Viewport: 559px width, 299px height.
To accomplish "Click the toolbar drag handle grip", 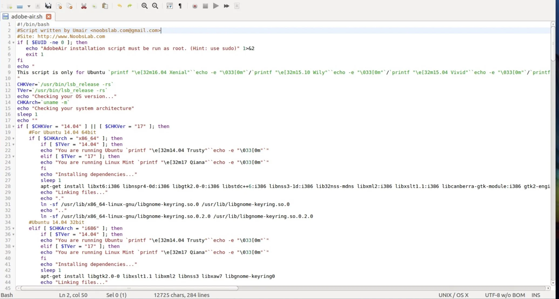I will [x=2, y=6].
